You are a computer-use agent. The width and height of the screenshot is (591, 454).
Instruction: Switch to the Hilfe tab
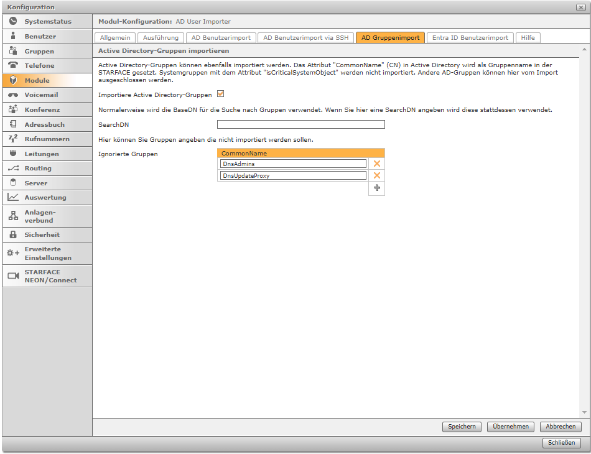tap(528, 38)
